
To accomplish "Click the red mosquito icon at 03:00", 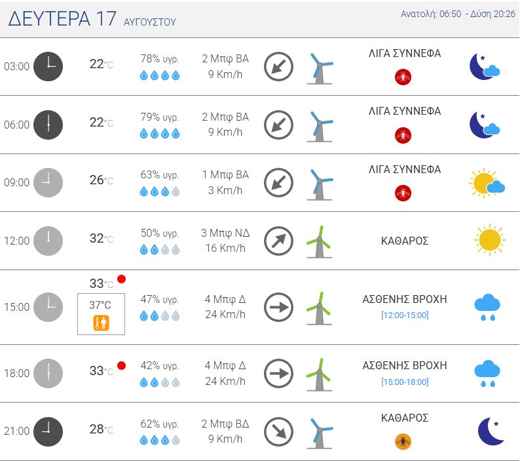I will point(403,77).
